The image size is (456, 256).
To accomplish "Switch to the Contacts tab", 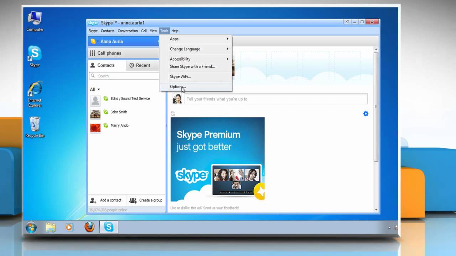I will pyautogui.click(x=107, y=65).
